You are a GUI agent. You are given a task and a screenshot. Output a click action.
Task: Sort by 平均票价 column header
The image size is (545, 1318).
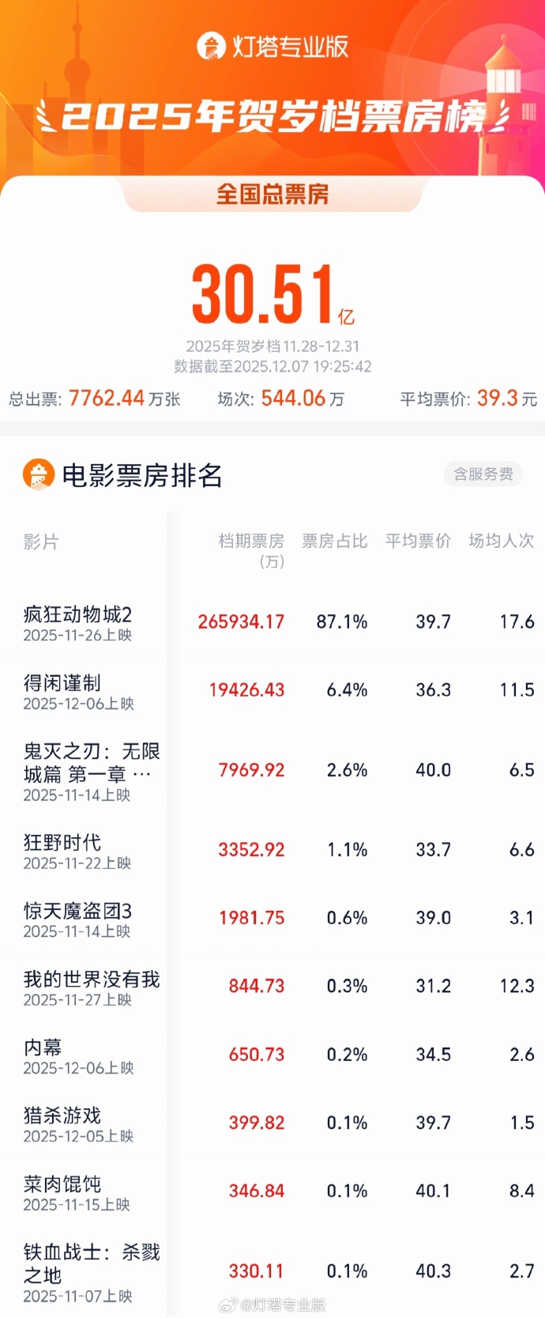[418, 541]
